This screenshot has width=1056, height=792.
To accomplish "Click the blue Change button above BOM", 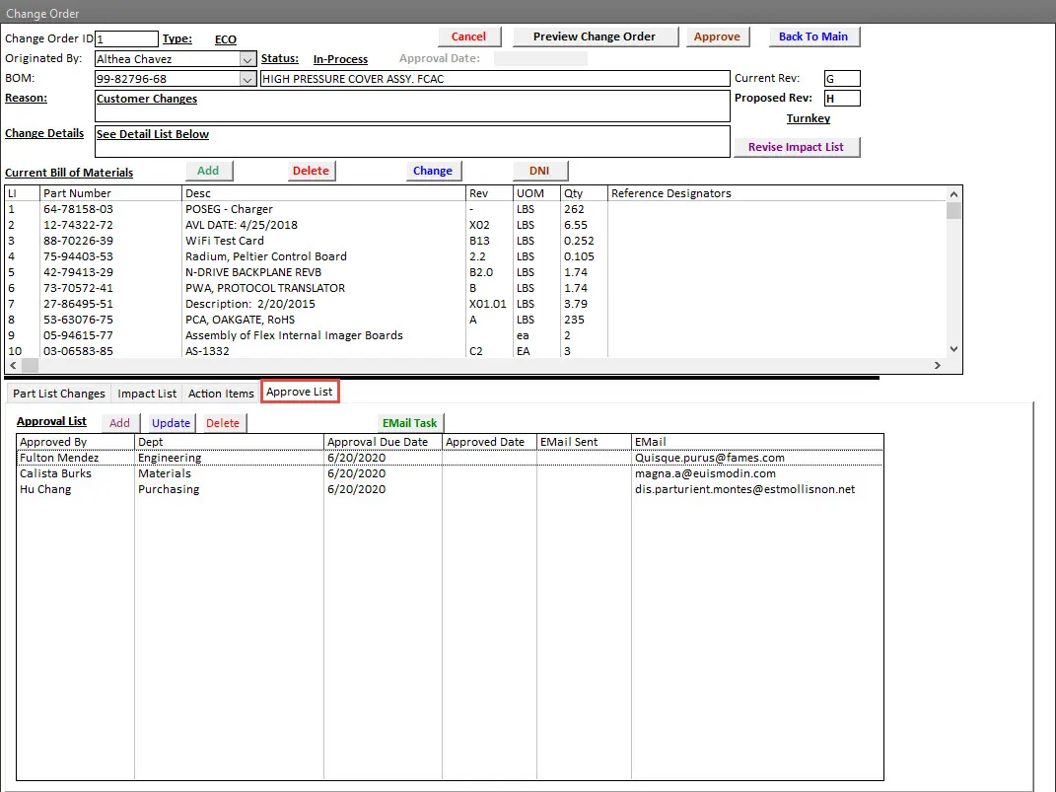I will tap(432, 171).
